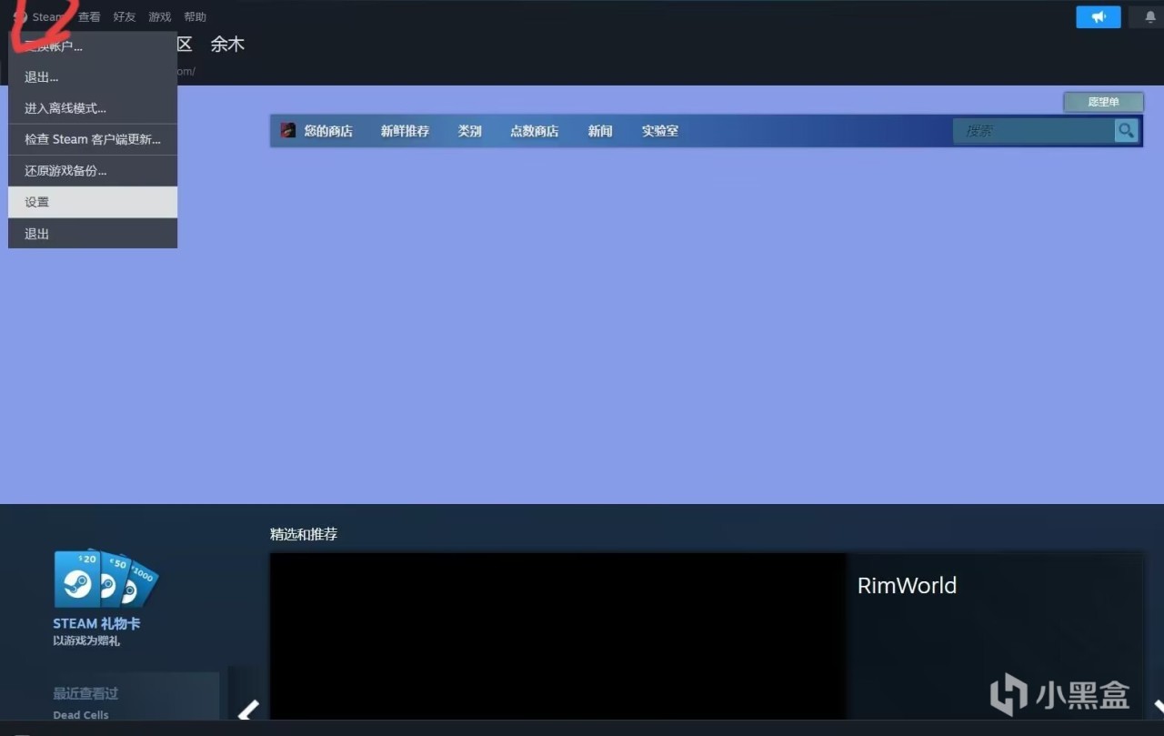This screenshot has height=736, width=1164.
Task: Pick the last 退出 entry below 设置
Action: point(93,234)
